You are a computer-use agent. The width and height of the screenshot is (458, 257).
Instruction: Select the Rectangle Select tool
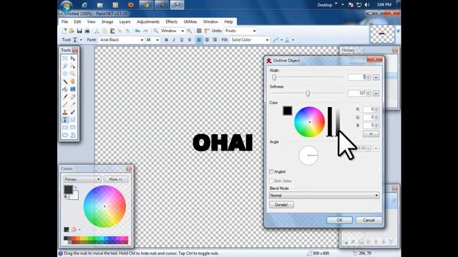pos(65,59)
